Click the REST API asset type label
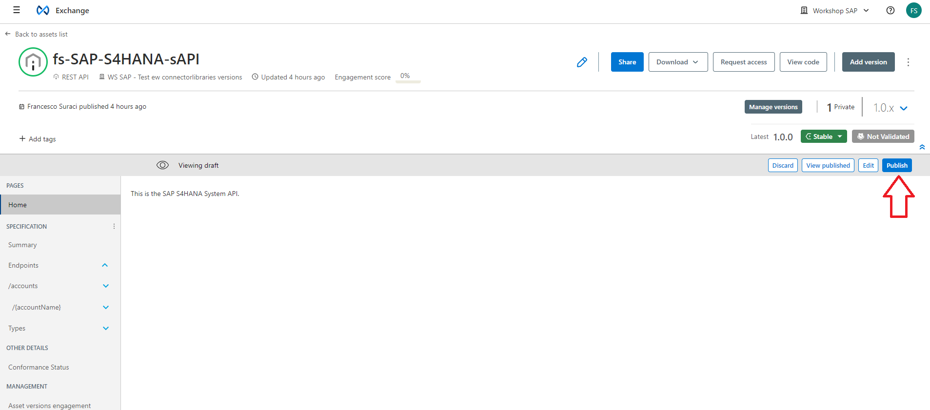The image size is (930, 410). [x=75, y=77]
